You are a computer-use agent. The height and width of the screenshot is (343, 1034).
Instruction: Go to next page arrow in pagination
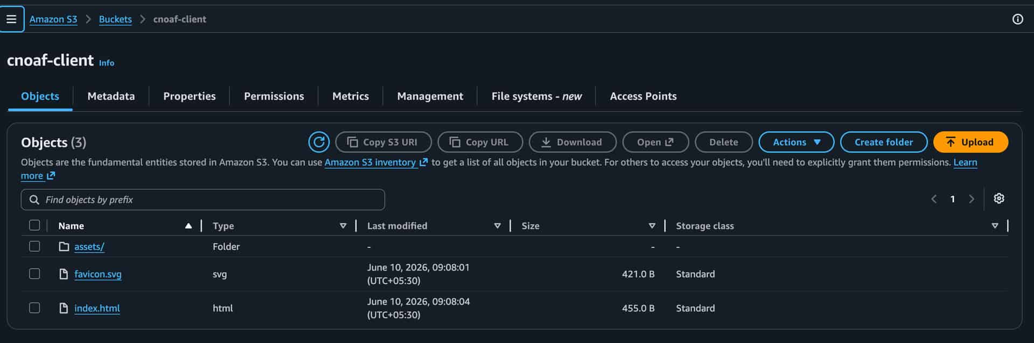[971, 199]
